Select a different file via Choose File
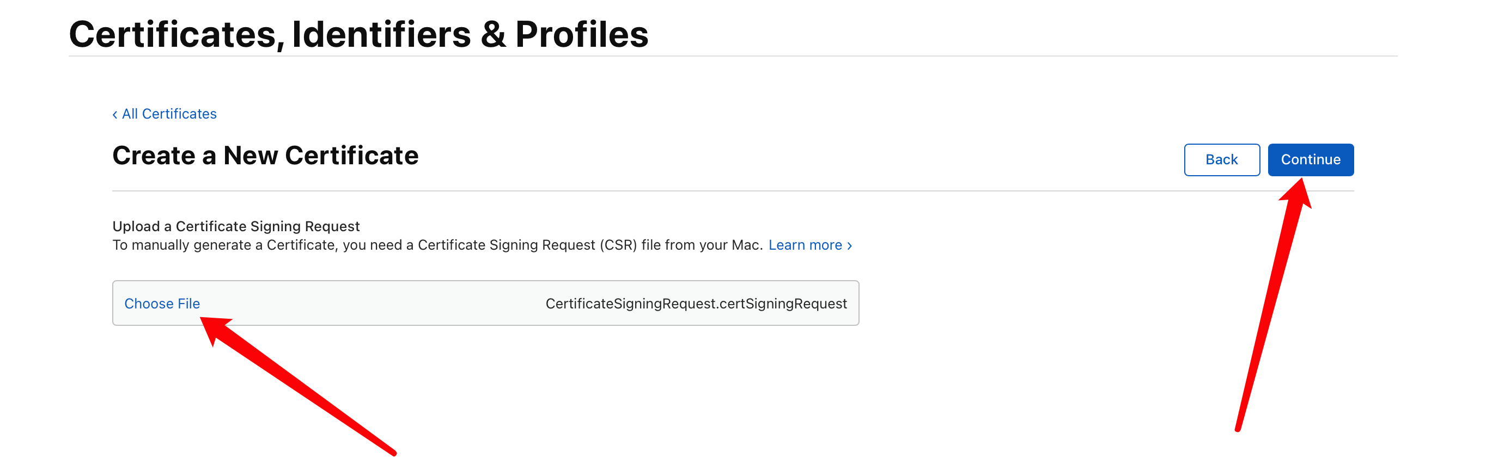Screen dimensions: 1486x470 (x=162, y=304)
